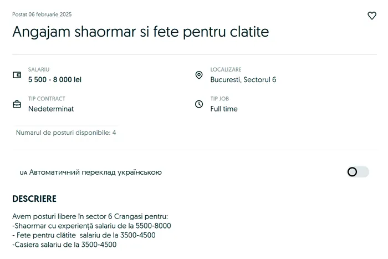Click the posted date '06 februarie 2025'
This screenshot has width=388, height=259.
pos(42,14)
